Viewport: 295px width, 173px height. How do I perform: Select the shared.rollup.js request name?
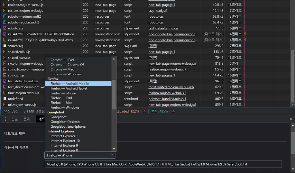tap(19, 51)
